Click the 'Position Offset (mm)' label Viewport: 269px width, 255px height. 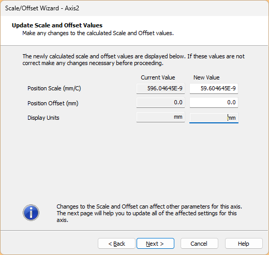(x=53, y=103)
